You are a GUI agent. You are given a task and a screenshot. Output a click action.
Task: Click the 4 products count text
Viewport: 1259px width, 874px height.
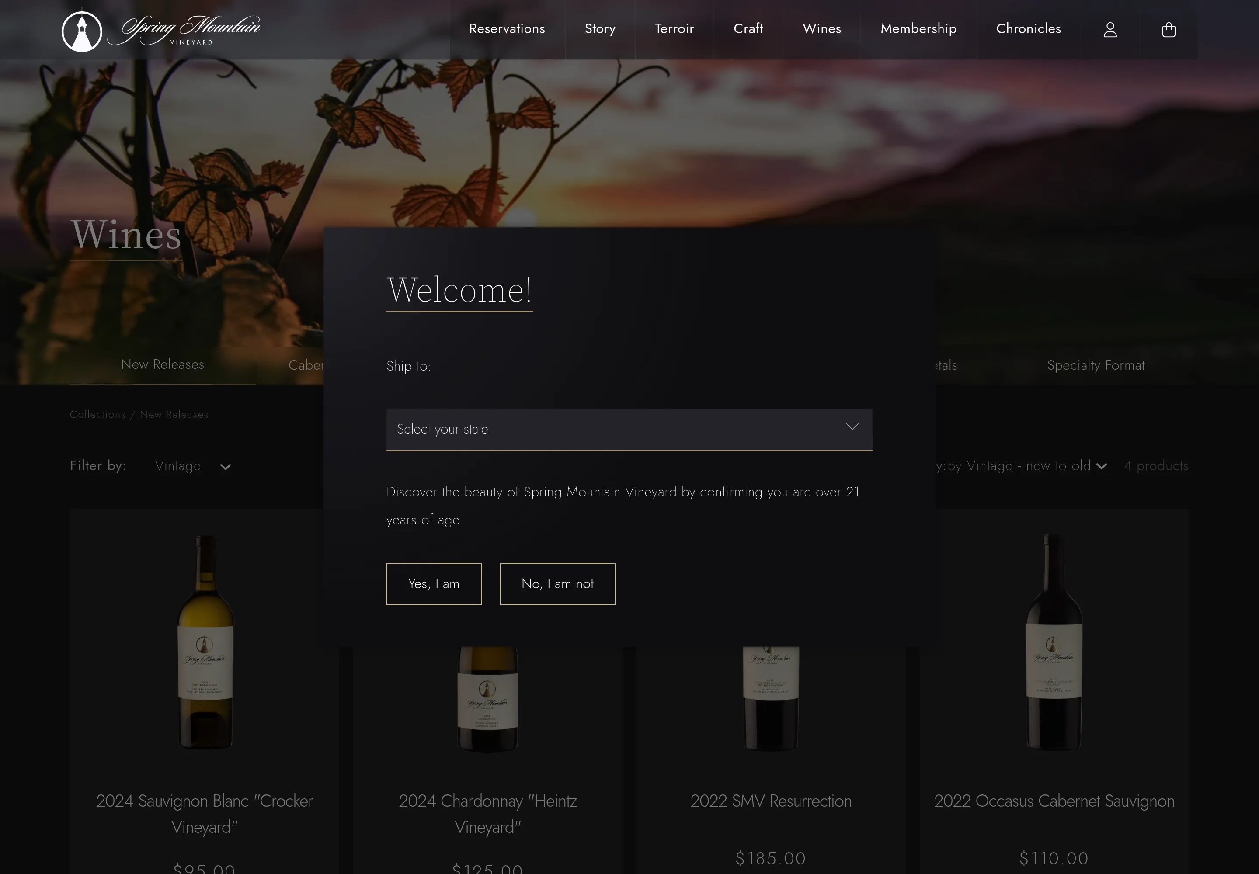tap(1156, 466)
